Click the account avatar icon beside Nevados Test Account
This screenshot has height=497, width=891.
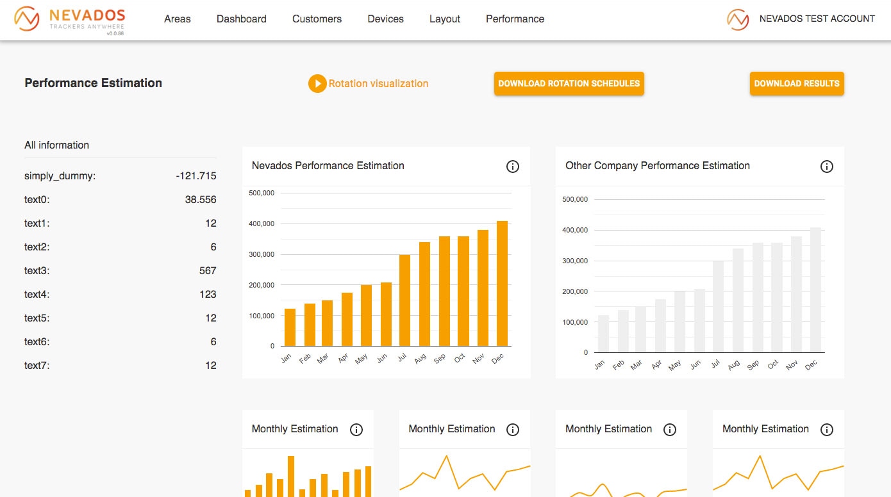738,19
